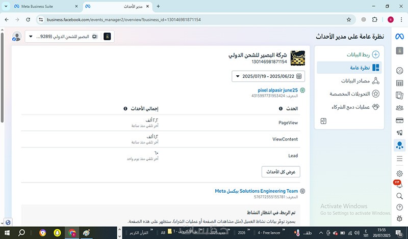Open Paint app from the taskbar
408x239 pixels.
(x=86, y=232)
